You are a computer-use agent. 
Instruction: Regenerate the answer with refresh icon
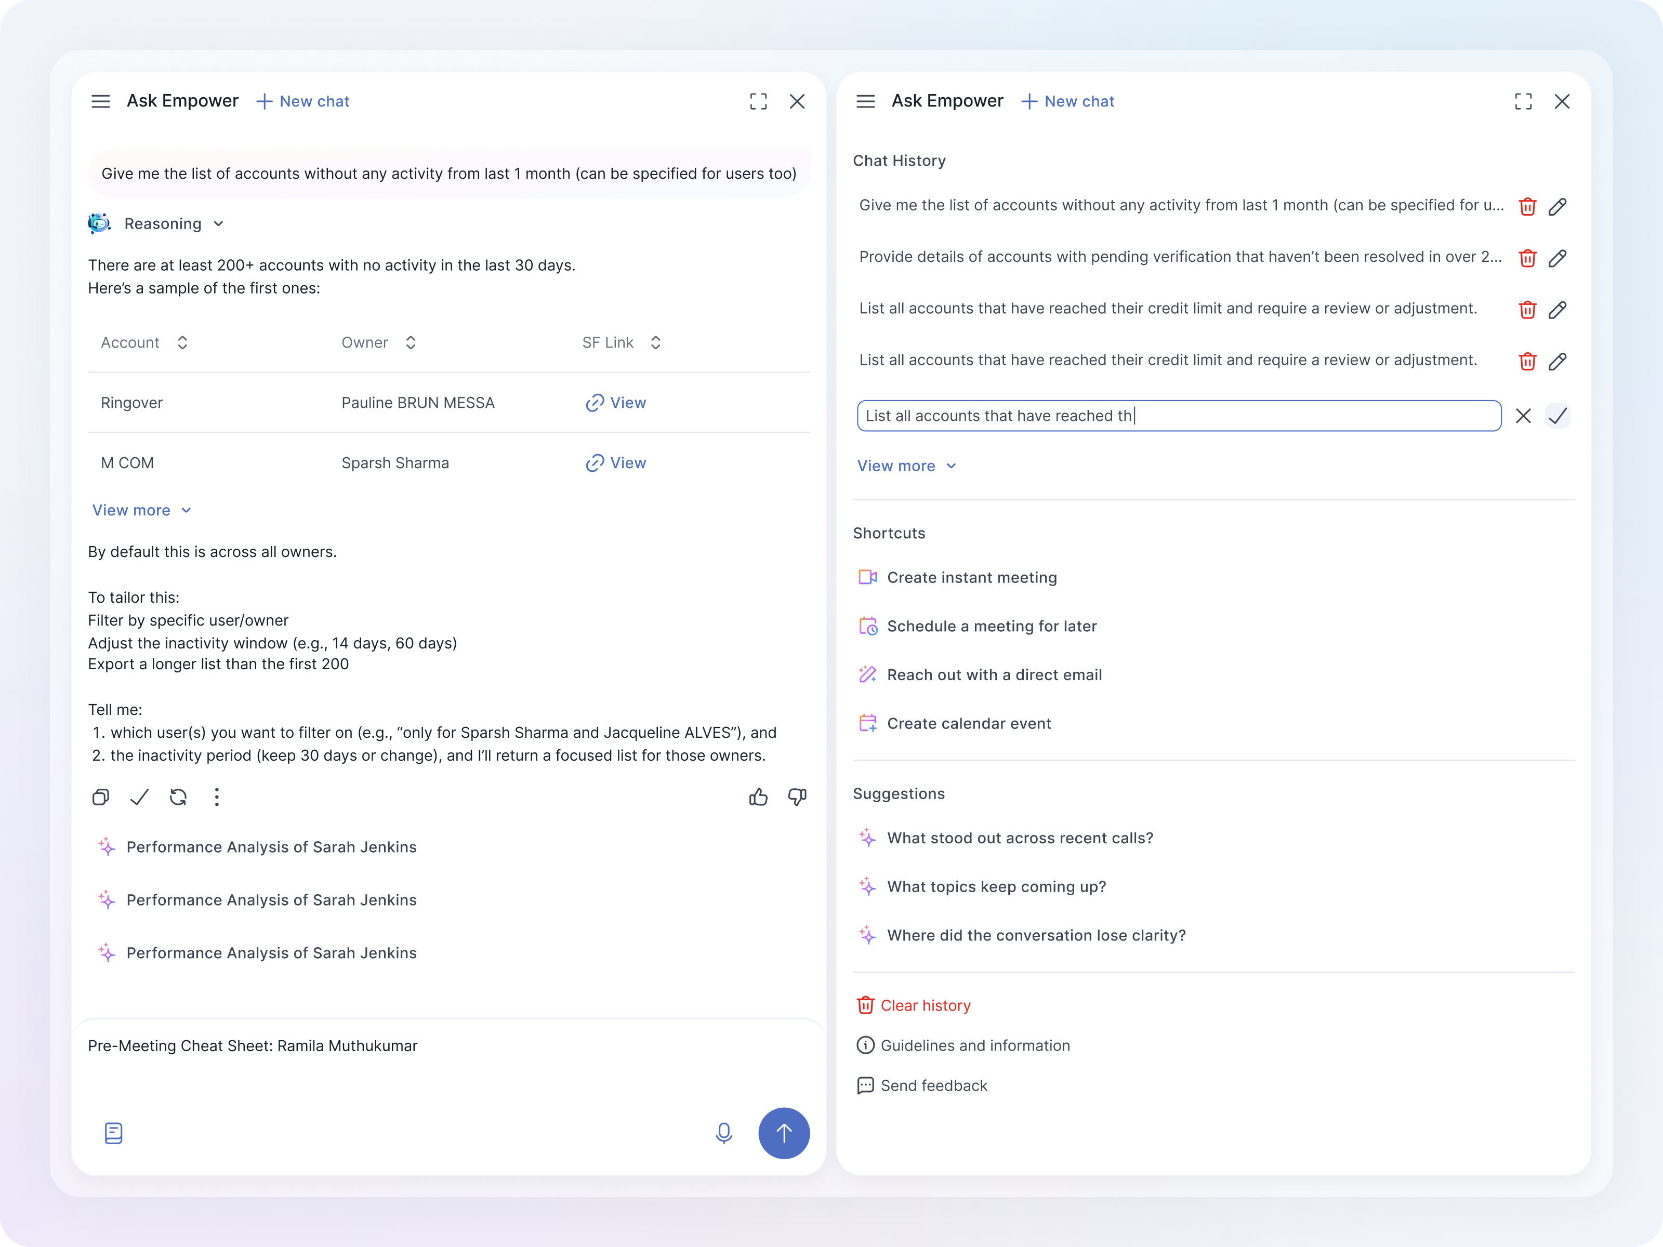[x=178, y=797]
